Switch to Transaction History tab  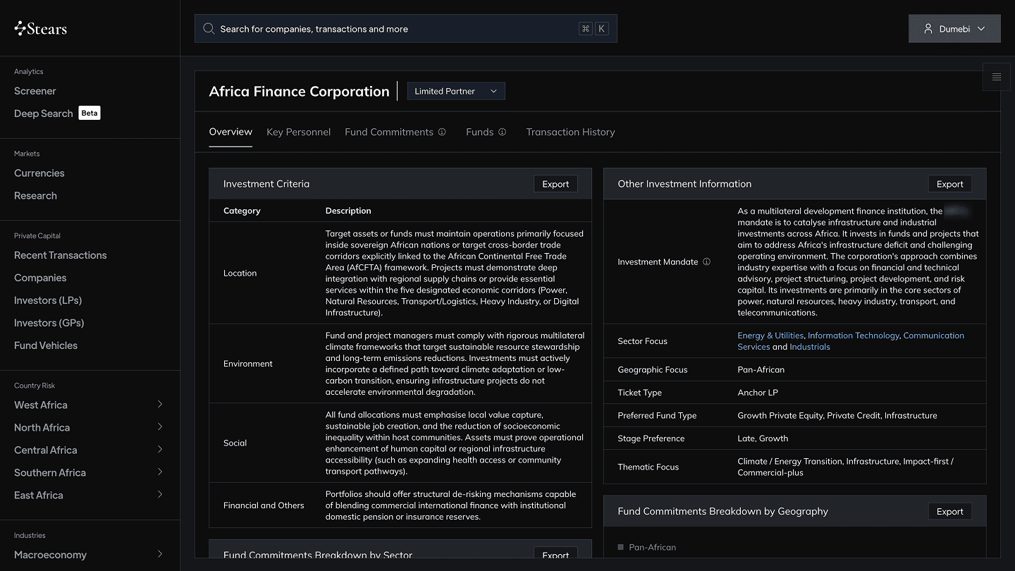point(570,132)
